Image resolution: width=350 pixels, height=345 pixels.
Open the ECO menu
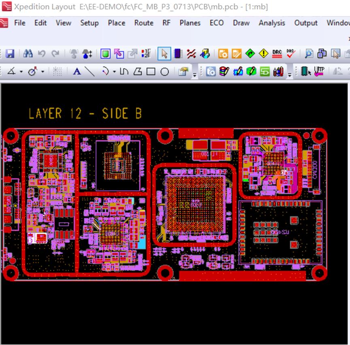216,23
